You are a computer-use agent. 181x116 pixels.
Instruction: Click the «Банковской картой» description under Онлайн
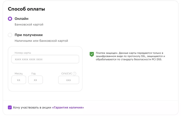coord(29,25)
